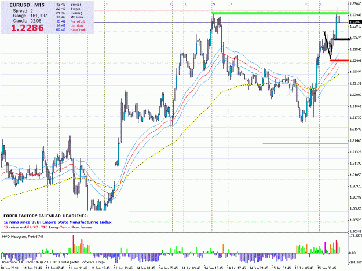The height and width of the screenshot is (271, 362).
Task: Click the 1.20385 price axis label
Action: [x=356, y=231]
